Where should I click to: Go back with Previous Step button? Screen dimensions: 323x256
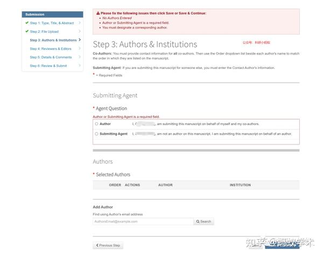[x=108, y=245]
